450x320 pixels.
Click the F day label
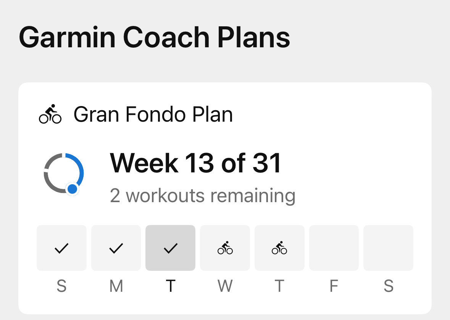pos(334,286)
